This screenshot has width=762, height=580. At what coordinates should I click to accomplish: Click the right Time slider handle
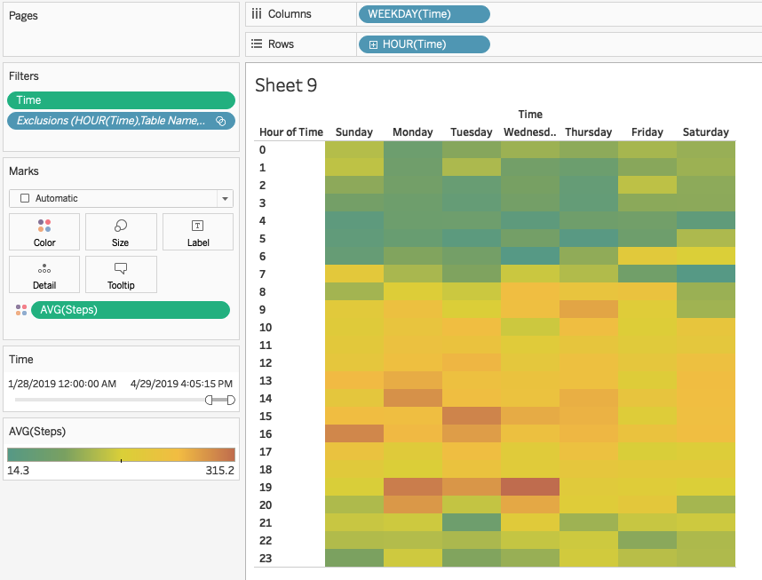[231, 400]
